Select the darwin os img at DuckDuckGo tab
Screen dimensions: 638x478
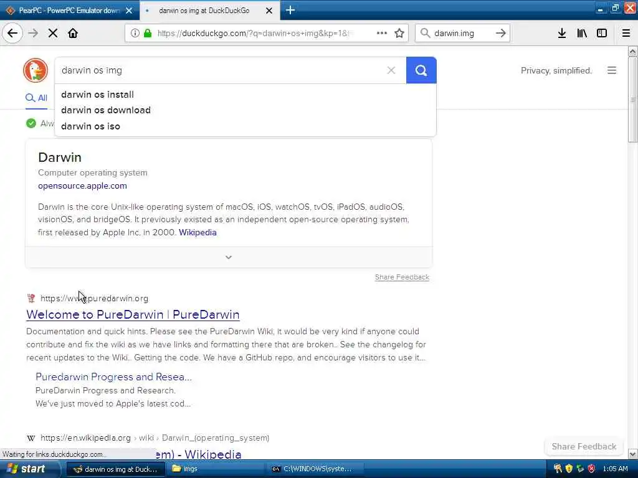point(204,11)
